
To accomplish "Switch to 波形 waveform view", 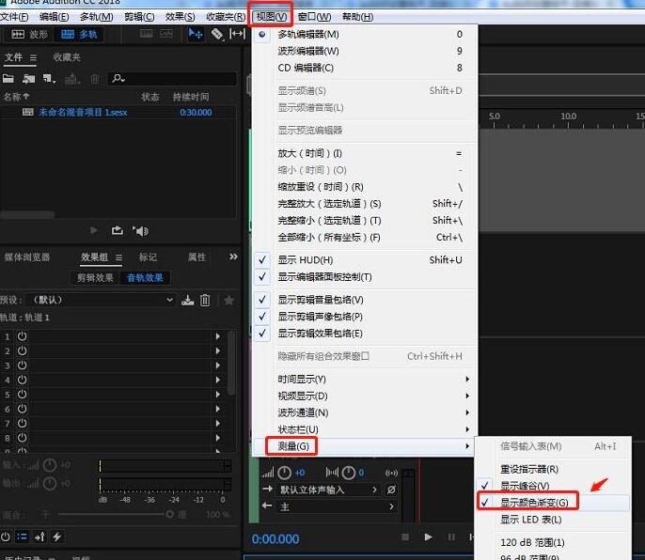I will point(29,34).
